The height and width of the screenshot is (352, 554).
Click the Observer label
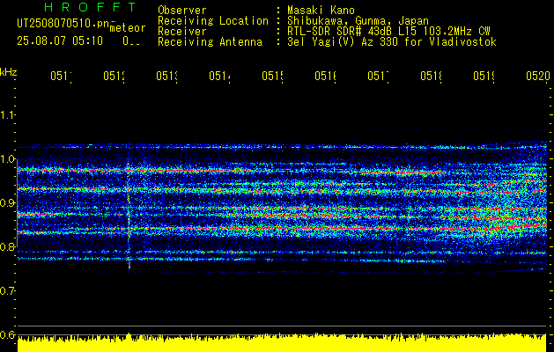click(182, 11)
